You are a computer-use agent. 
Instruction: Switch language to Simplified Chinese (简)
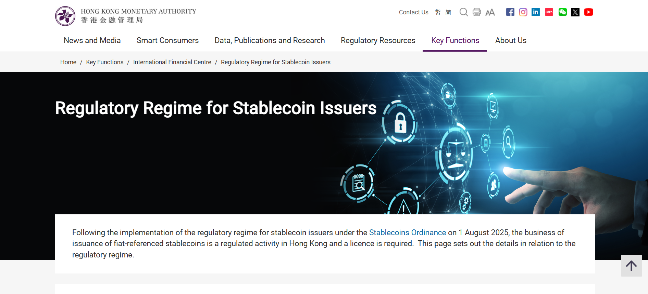coord(448,12)
